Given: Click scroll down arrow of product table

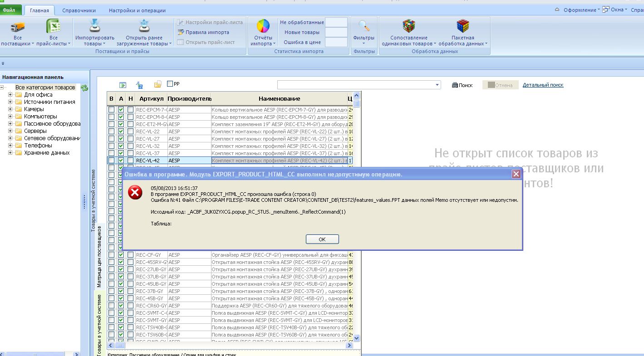Looking at the screenshot, I should point(356,338).
